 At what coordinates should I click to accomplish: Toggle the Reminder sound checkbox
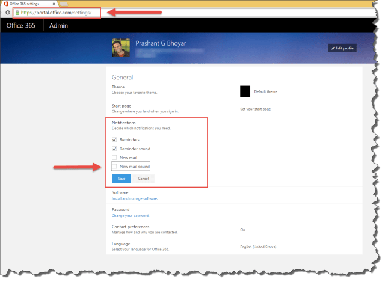pyautogui.click(x=115, y=149)
